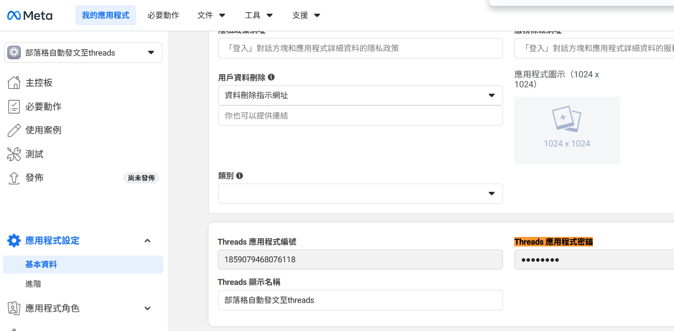The image size is (674, 331).
Task: Click the Threads 顯示名稱 input field
Action: tap(360, 300)
